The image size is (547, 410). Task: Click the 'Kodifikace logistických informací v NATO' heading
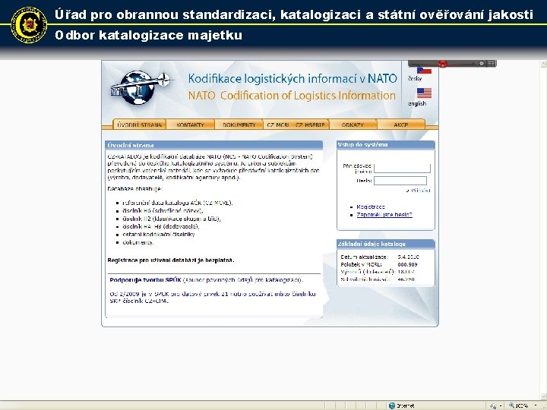pos(292,78)
